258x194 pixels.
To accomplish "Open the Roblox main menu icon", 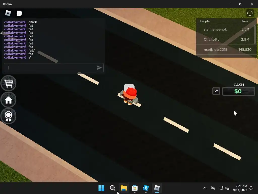I will click(x=8, y=13).
